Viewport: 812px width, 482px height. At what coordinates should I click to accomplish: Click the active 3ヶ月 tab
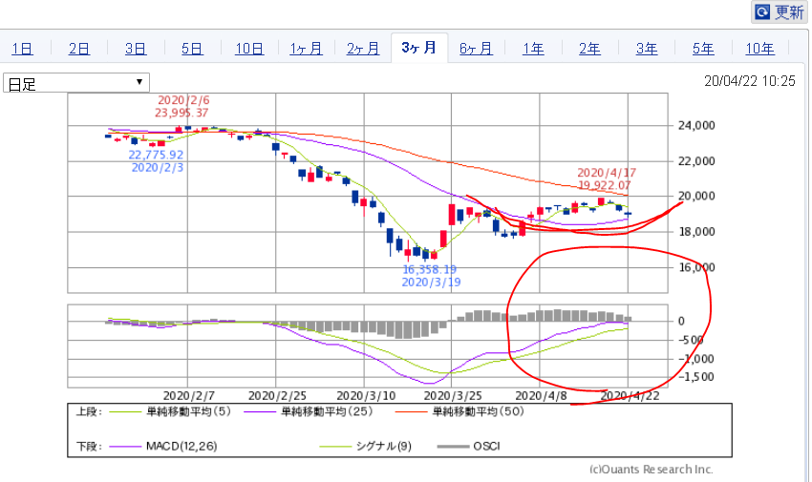pos(419,47)
